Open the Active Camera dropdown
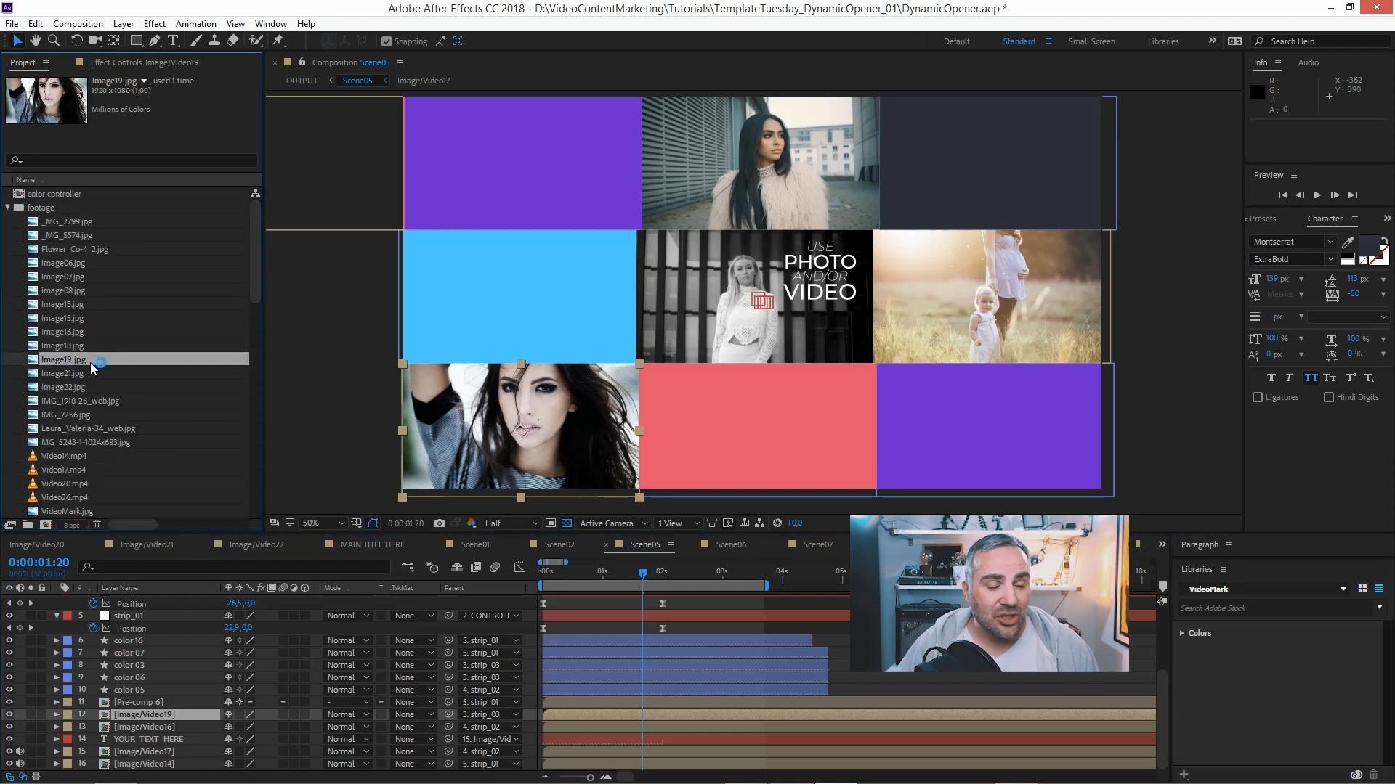 tap(613, 523)
